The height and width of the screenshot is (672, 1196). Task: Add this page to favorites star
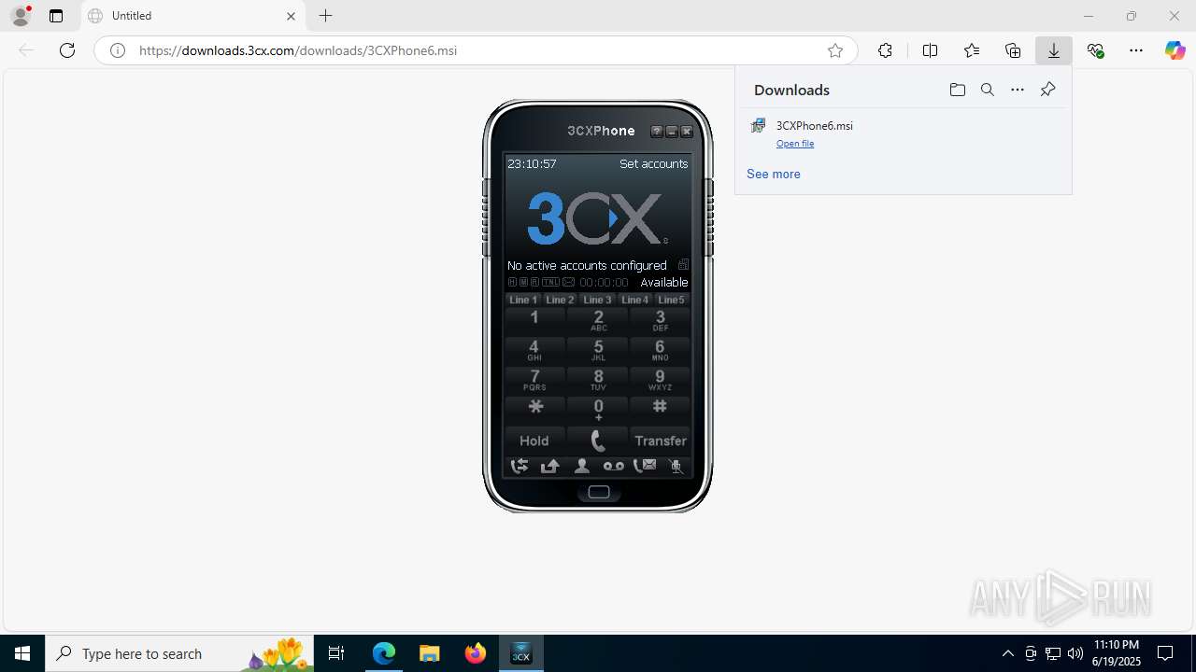click(x=835, y=50)
